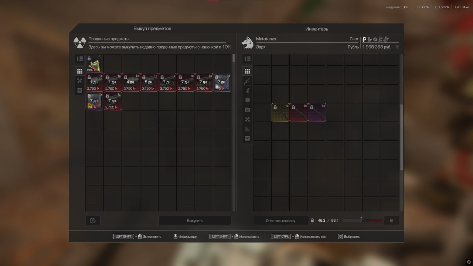Click the ruble refresh icon at bottom left
The height and width of the screenshot is (266, 473).
93,221
